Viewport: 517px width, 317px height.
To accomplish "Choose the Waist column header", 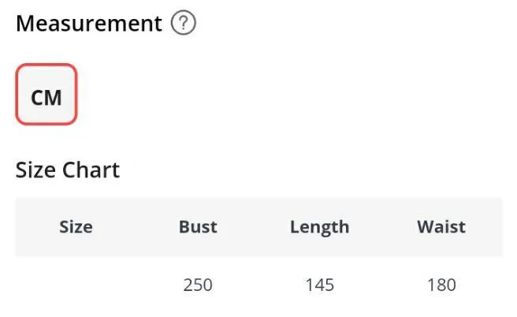I will click(x=441, y=227).
